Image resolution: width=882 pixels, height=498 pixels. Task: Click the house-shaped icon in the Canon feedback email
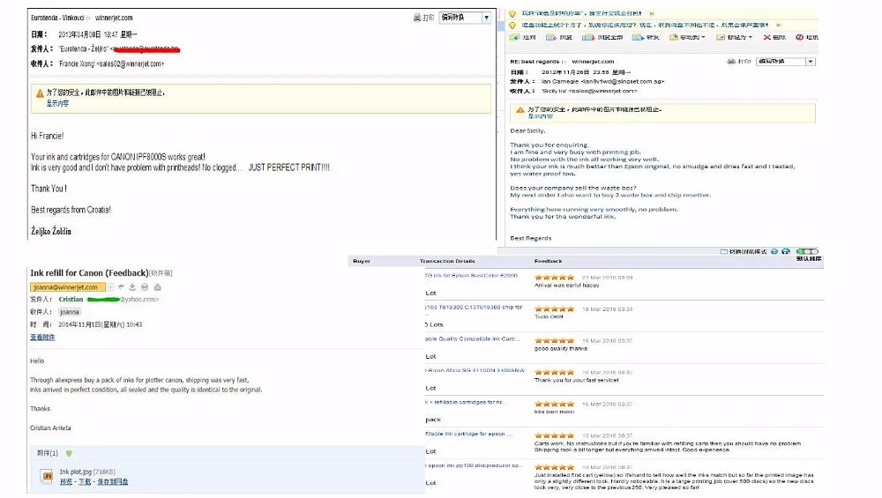tap(158, 287)
